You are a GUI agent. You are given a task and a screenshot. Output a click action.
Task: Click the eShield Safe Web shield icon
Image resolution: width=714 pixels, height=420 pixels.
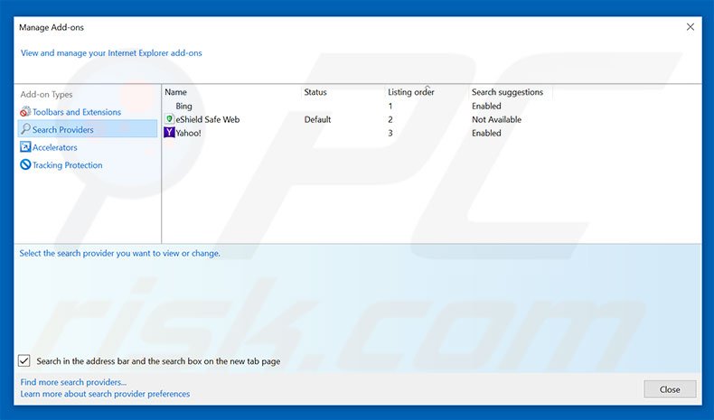tap(169, 119)
